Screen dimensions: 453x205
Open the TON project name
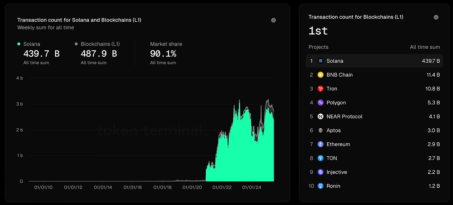point(332,158)
